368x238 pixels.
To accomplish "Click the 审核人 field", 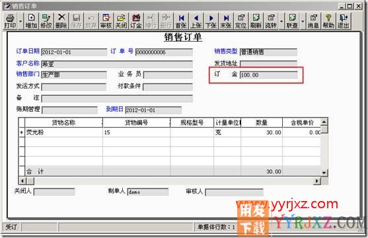I will pos(234,192).
